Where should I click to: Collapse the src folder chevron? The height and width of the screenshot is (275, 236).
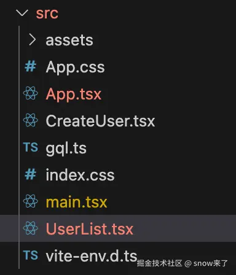pyautogui.click(x=22, y=13)
